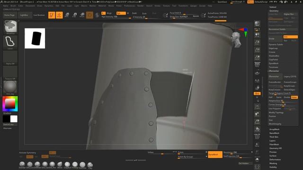Select the Scale transform icon
303x170 pixels.
pyautogui.click(x=74, y=15)
